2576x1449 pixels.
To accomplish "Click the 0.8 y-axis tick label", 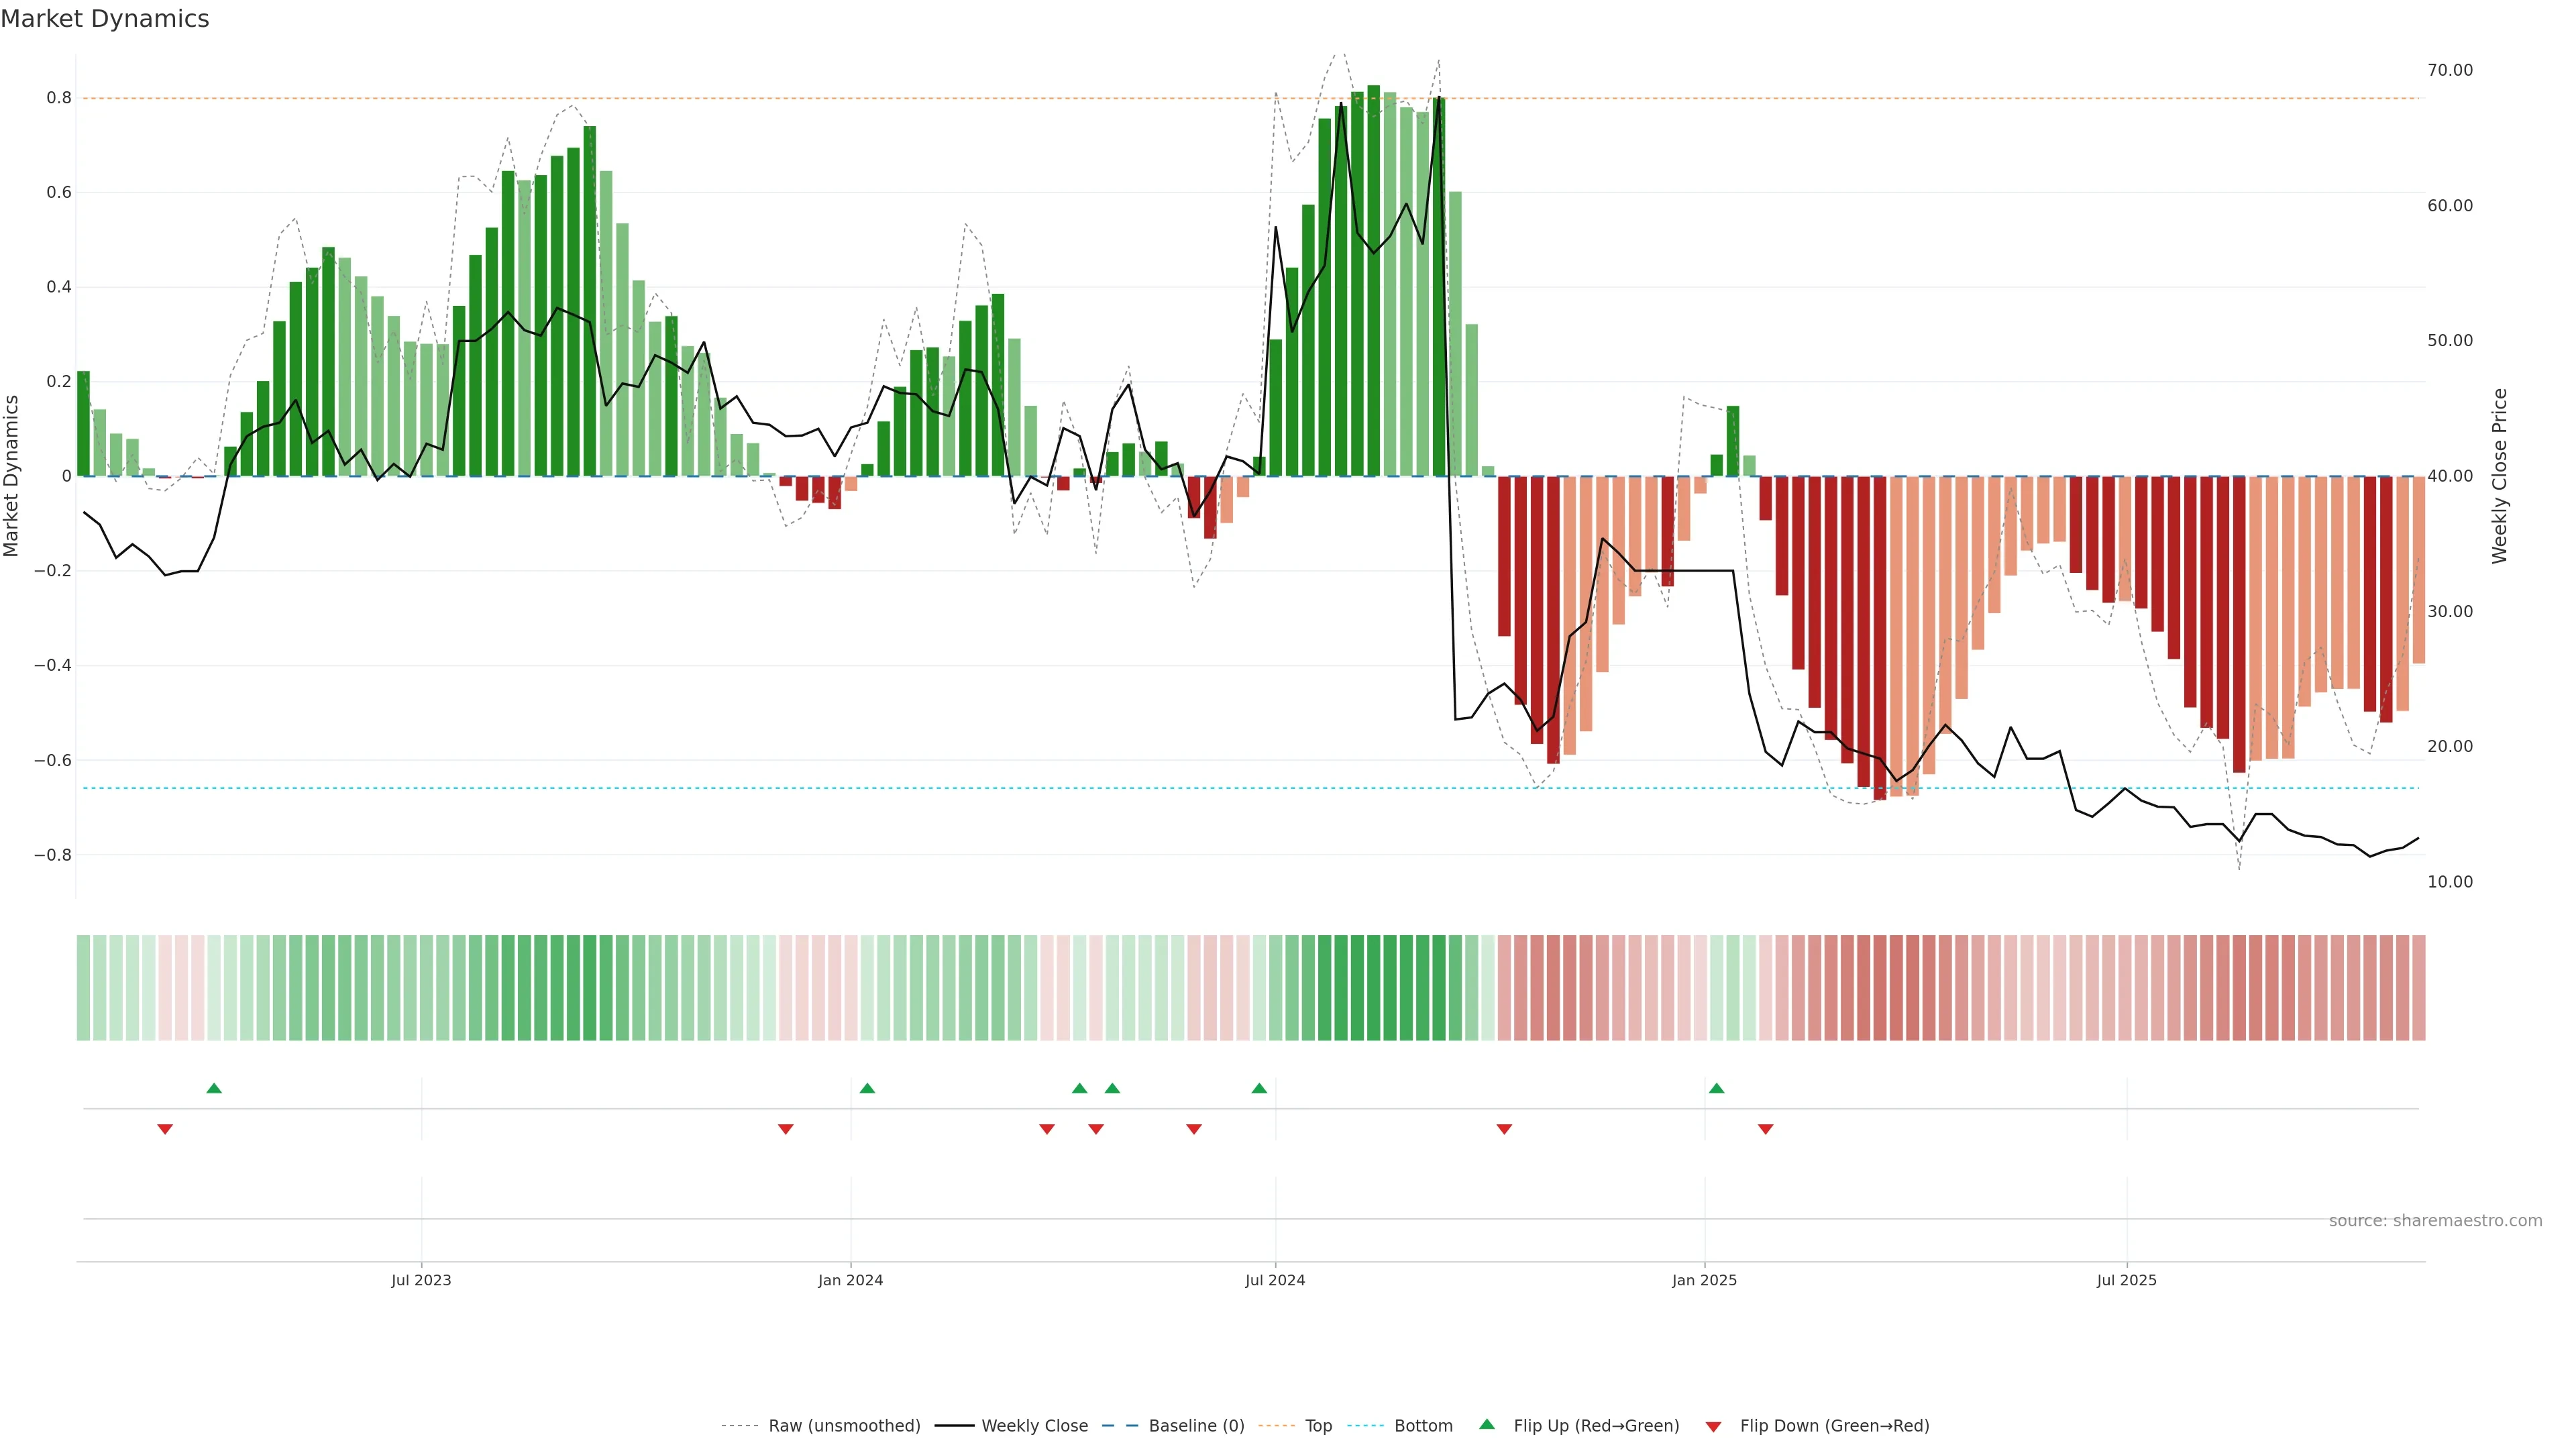I will (58, 98).
